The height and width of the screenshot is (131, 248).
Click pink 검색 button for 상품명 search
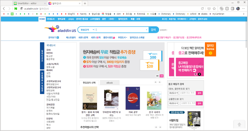click(199, 103)
